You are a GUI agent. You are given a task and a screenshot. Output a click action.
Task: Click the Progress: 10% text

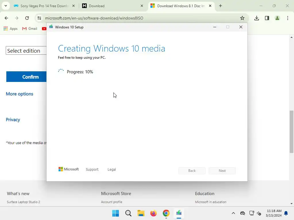[80, 72]
